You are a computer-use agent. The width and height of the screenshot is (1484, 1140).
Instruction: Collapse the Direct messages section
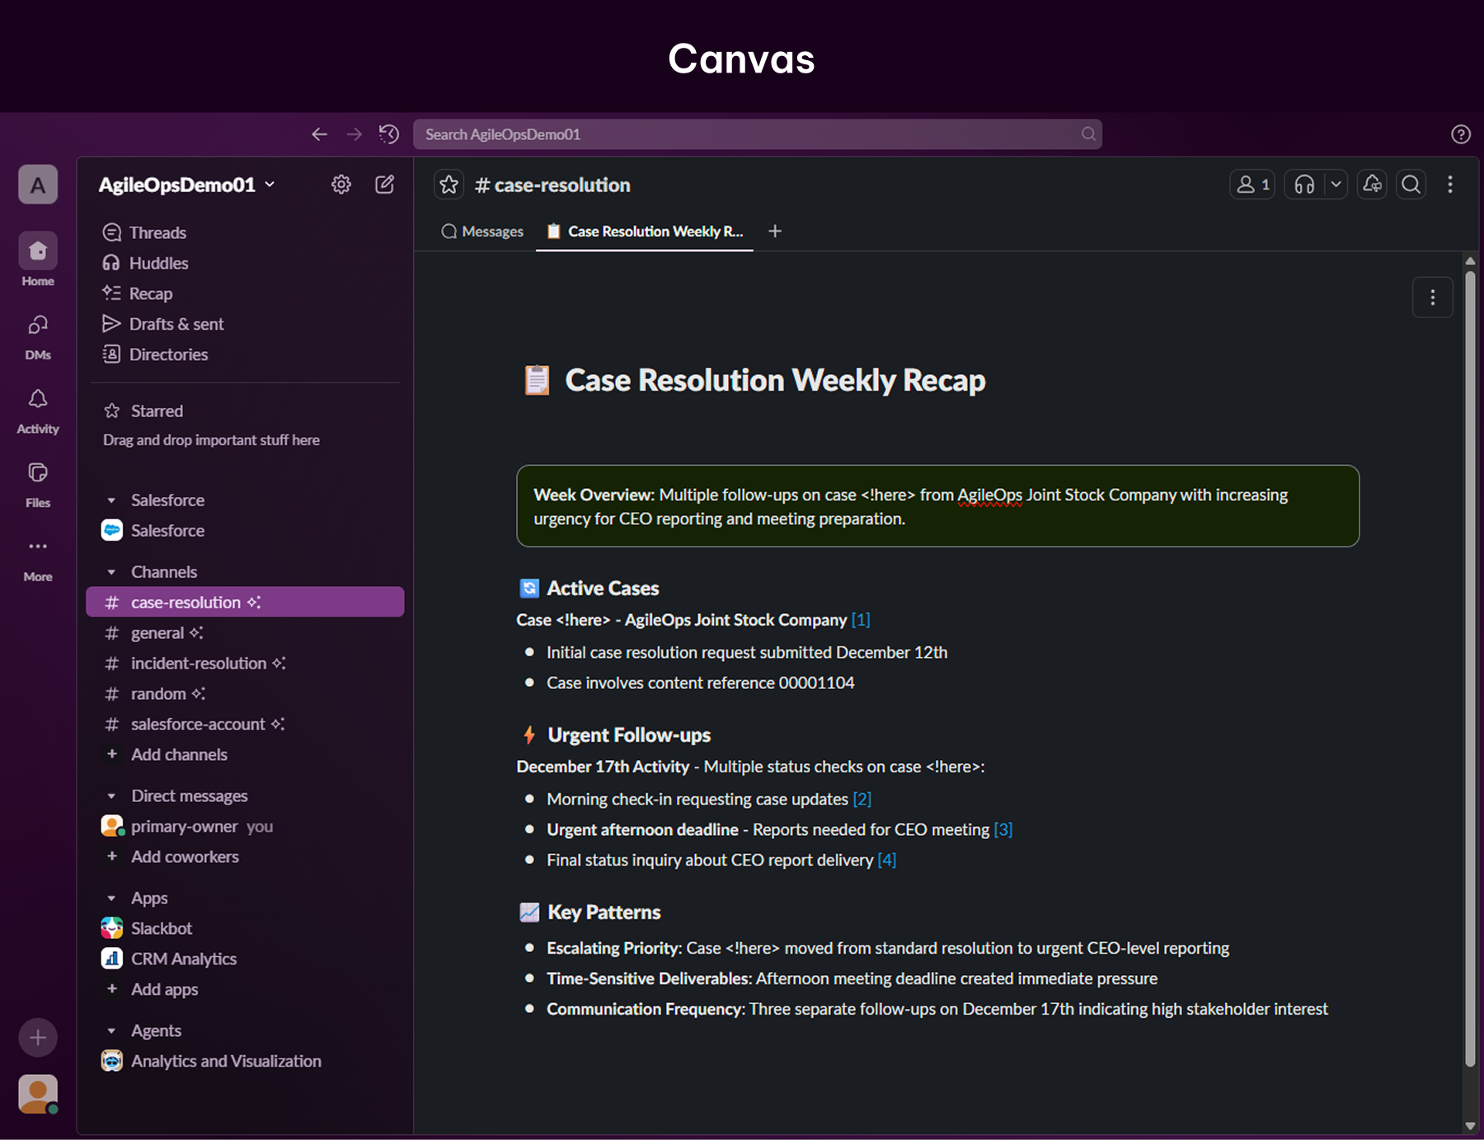(111, 795)
